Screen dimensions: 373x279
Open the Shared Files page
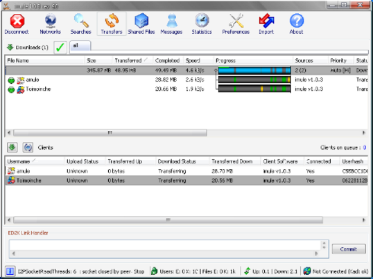(141, 24)
